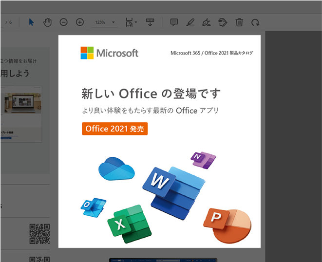
Task: Click the "用しよう" heading on left page
Action: (15, 74)
